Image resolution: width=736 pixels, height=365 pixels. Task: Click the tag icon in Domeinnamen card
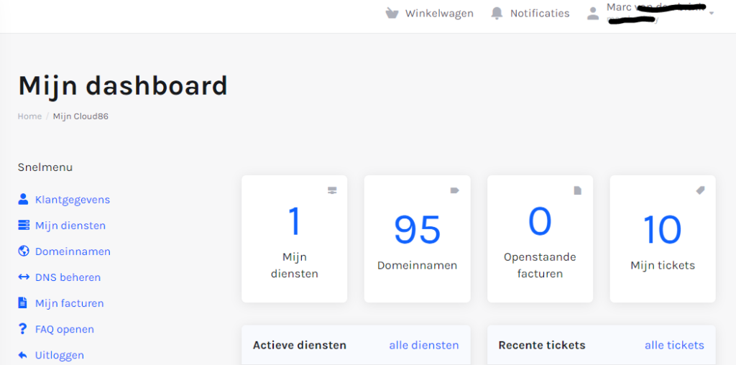[455, 190]
